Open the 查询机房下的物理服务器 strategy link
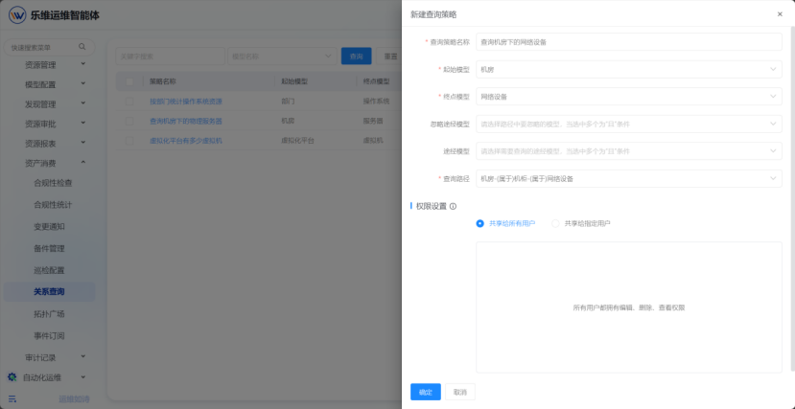 [186, 121]
